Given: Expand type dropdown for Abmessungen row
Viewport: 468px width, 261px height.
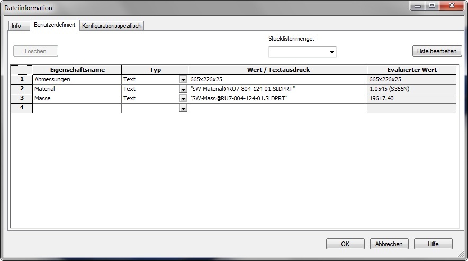Looking at the screenshot, I should tap(183, 80).
